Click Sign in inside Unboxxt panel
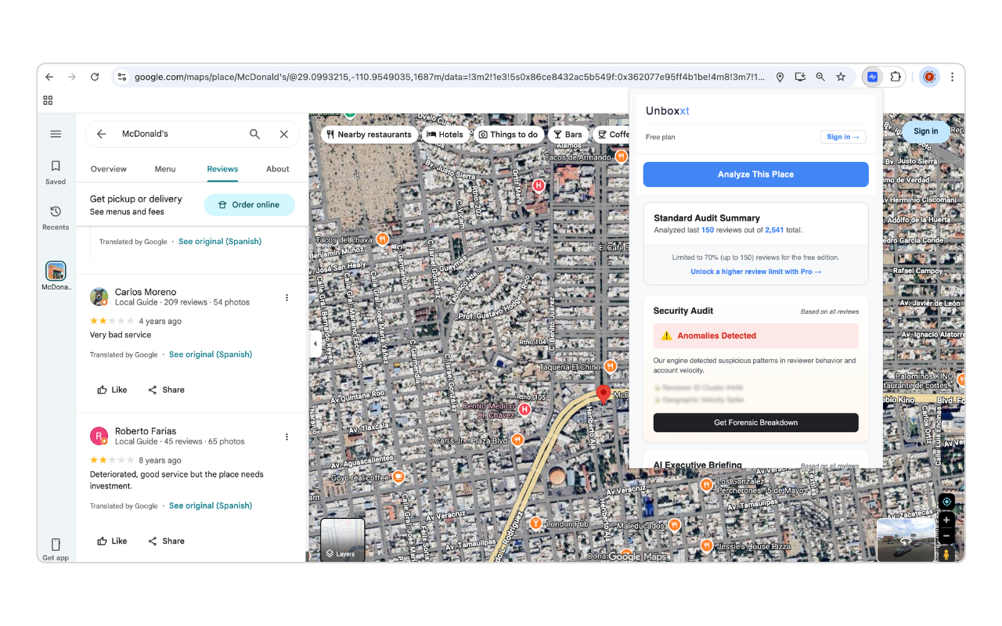 (x=842, y=137)
